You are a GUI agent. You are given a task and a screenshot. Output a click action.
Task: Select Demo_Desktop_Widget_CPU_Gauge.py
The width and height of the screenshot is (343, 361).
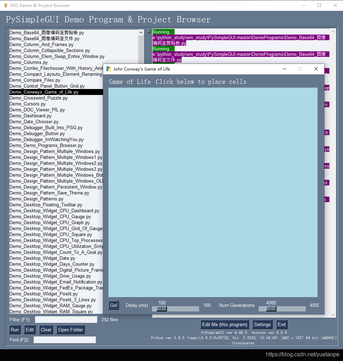[50, 217]
